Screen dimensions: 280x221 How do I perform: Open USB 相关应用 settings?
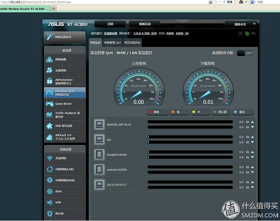tap(65, 125)
